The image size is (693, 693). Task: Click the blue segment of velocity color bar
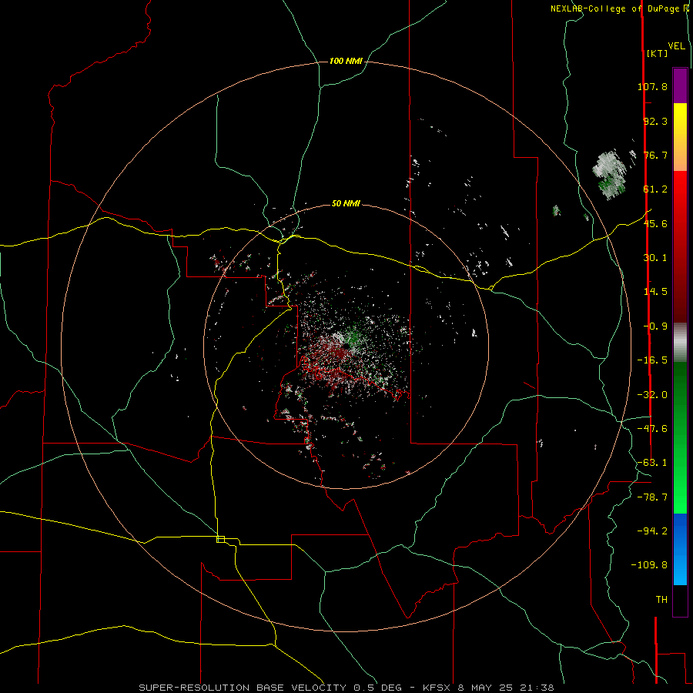(x=680, y=549)
